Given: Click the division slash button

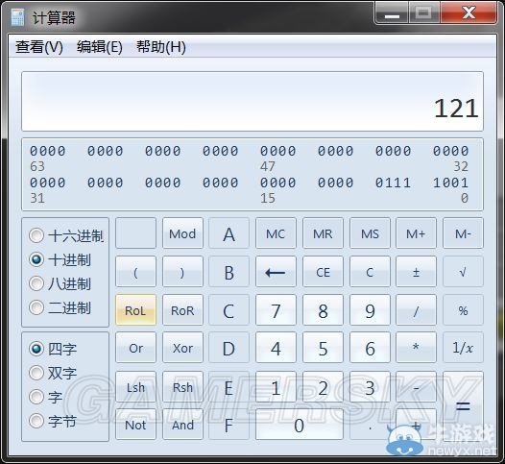Looking at the screenshot, I should [x=416, y=309].
